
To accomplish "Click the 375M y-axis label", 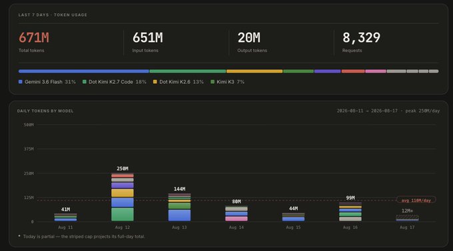I will click(x=29, y=149).
